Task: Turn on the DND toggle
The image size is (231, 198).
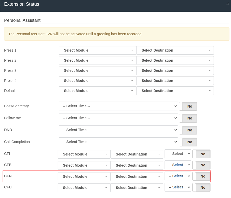Action: pos(188,130)
